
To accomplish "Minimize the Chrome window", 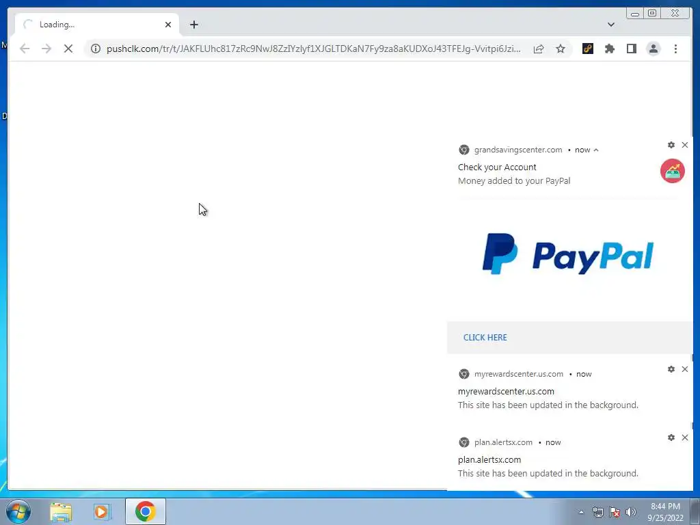I will (x=635, y=14).
